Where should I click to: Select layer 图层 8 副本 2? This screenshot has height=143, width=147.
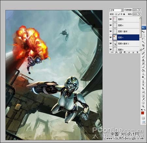point(124,44)
